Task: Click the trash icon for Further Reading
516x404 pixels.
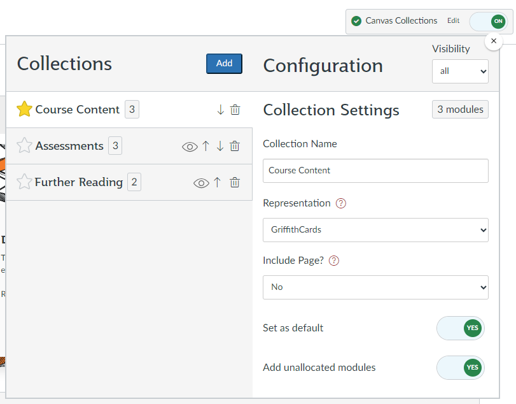Action: coord(235,183)
